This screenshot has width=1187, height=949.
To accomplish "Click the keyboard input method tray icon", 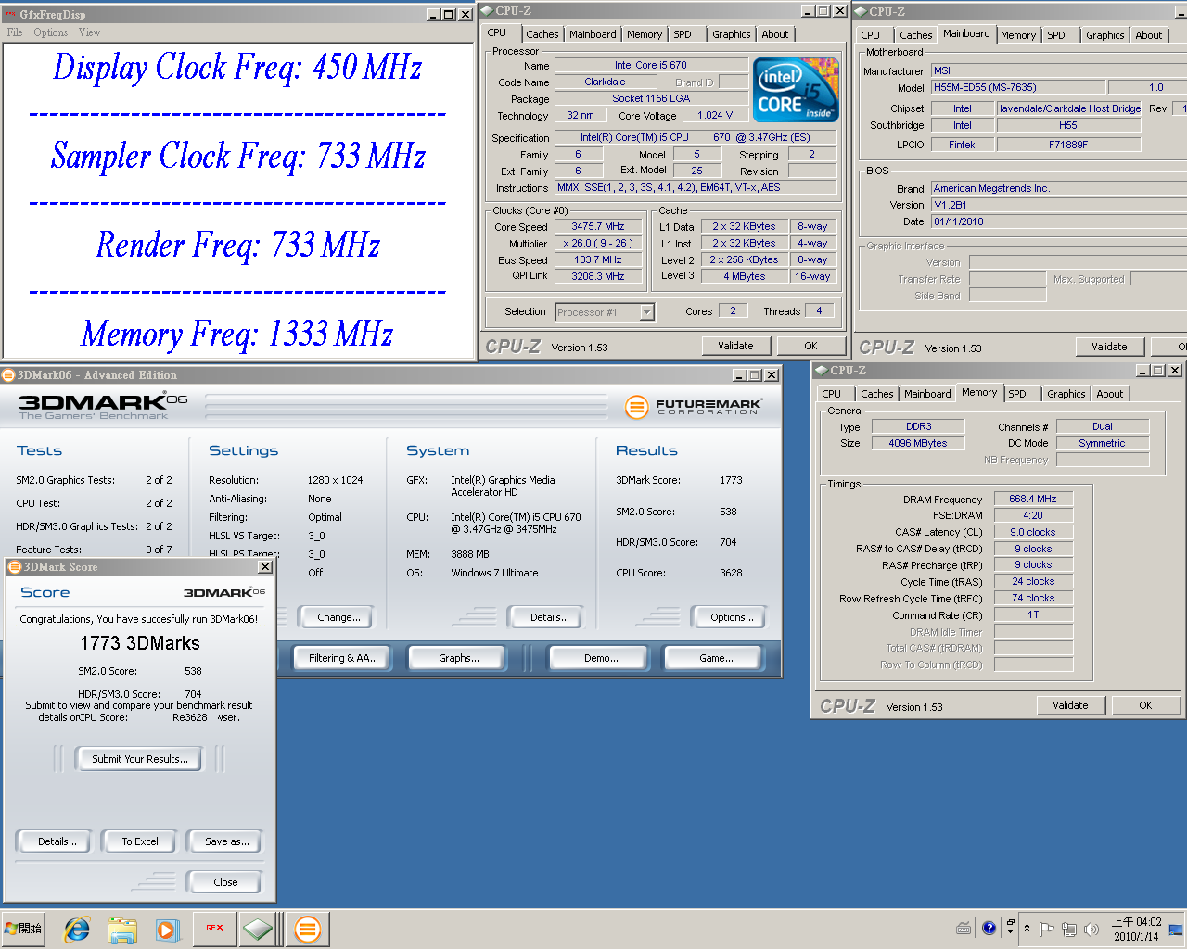I will (x=964, y=928).
